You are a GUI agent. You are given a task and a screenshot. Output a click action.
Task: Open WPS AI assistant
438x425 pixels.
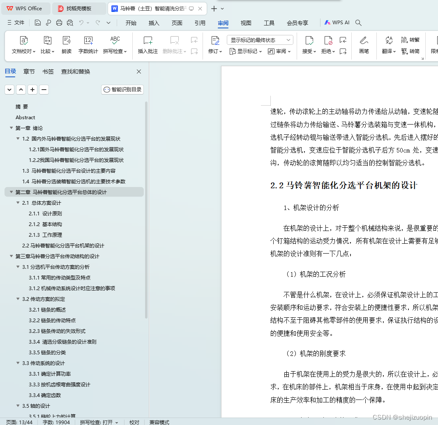(337, 23)
